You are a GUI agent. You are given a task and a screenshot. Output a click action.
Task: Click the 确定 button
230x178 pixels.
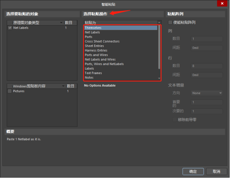193,171
